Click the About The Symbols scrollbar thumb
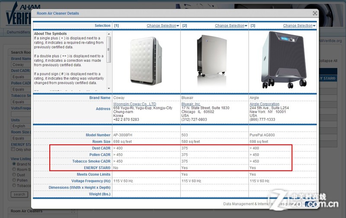Screen dimensions: 346x218 [x=109, y=50]
